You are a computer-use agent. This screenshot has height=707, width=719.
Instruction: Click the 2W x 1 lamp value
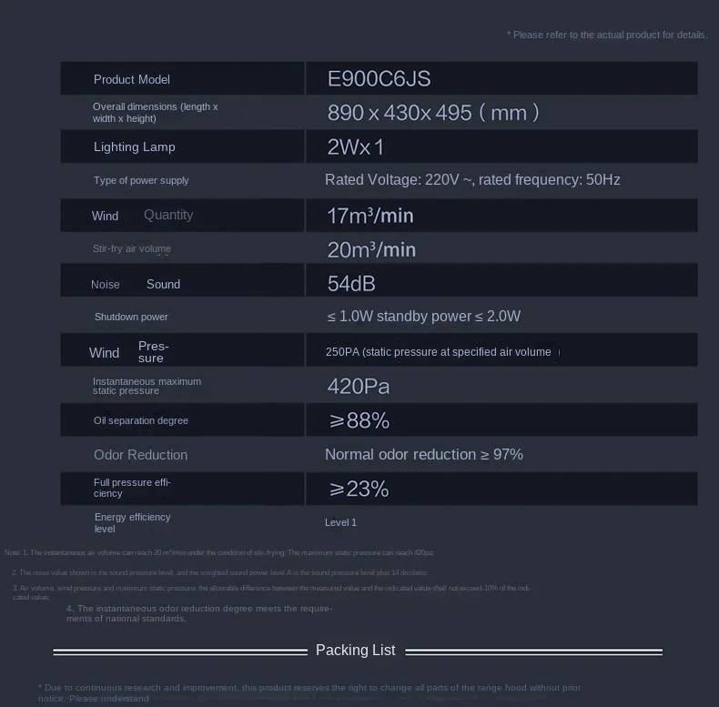pyautogui.click(x=356, y=146)
